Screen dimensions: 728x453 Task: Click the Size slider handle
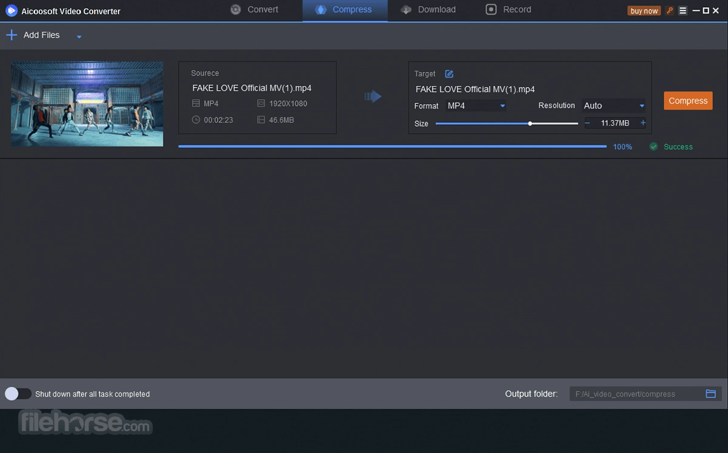click(530, 124)
